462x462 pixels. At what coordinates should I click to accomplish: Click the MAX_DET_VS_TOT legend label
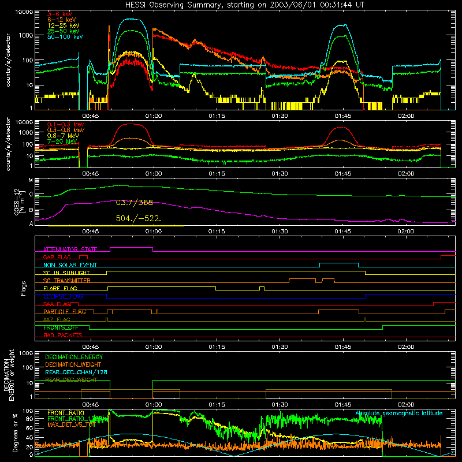click(72, 425)
